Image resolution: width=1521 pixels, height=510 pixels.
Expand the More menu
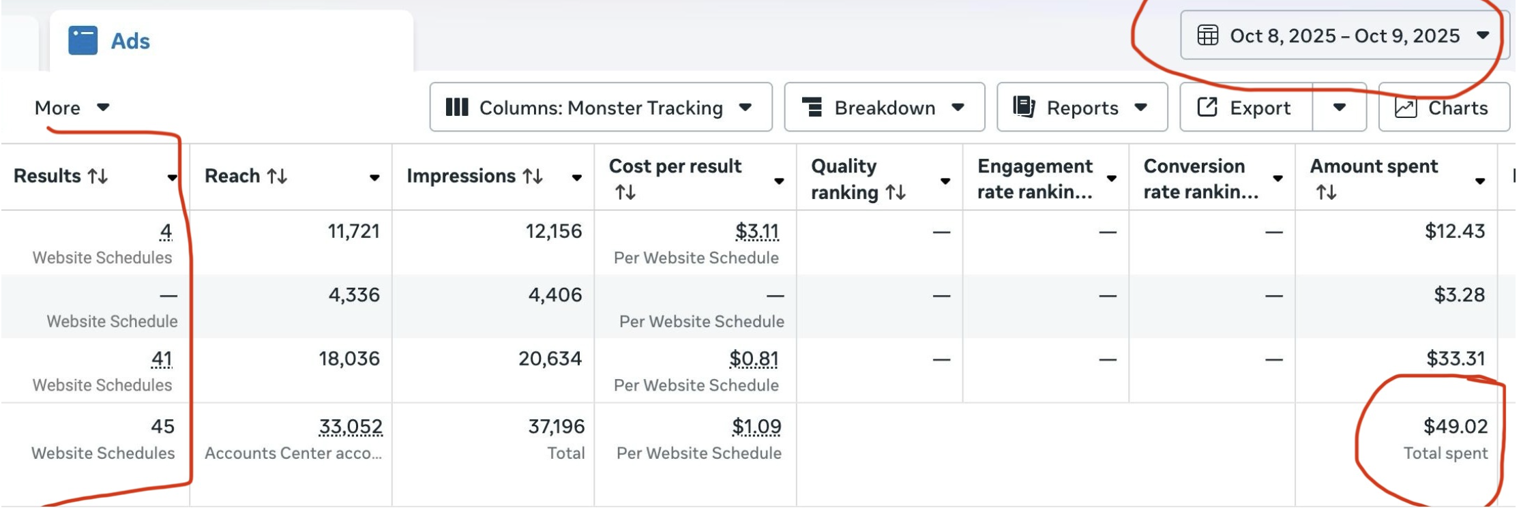click(72, 108)
